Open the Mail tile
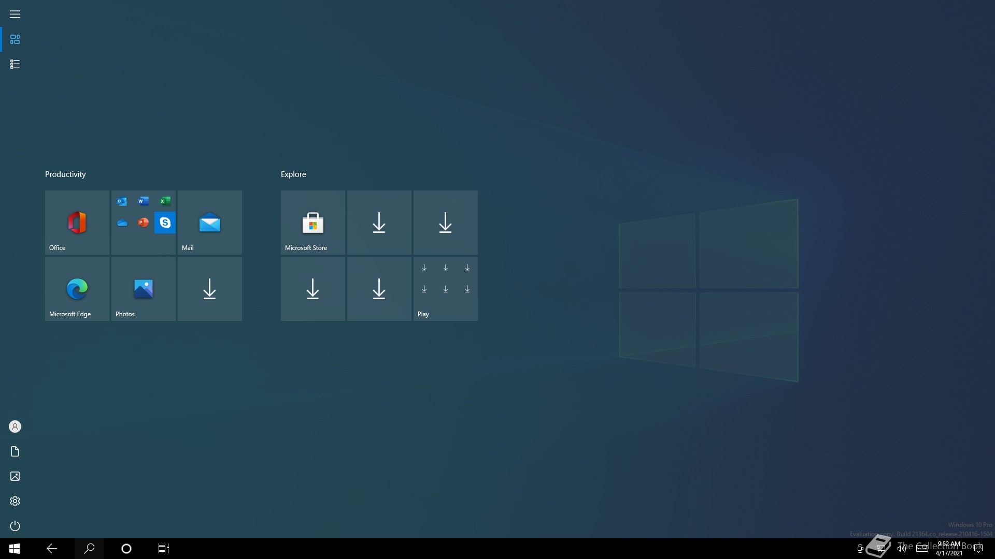995x559 pixels. click(x=209, y=223)
